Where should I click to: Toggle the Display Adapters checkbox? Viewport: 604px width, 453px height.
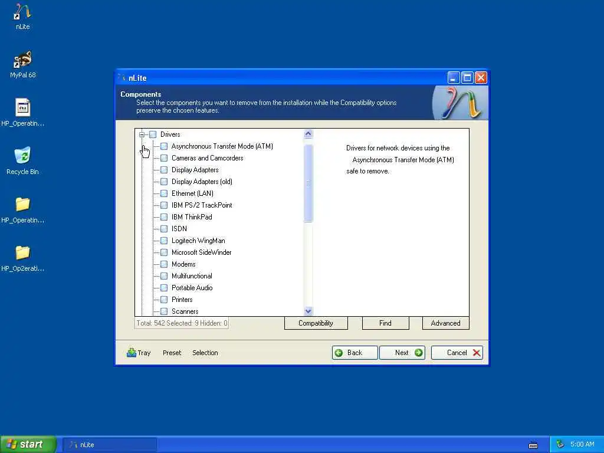click(x=164, y=170)
